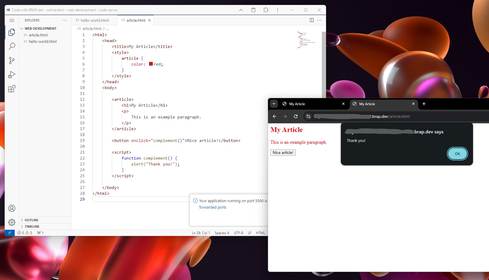The height and width of the screenshot is (280, 489).
Task: Open the Manage settings gear
Action: 12,222
